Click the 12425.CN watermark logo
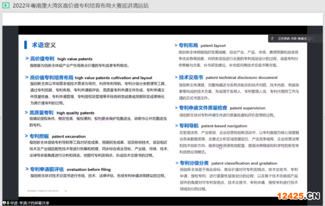Viewport: 325px width, 206px height. point(298,195)
